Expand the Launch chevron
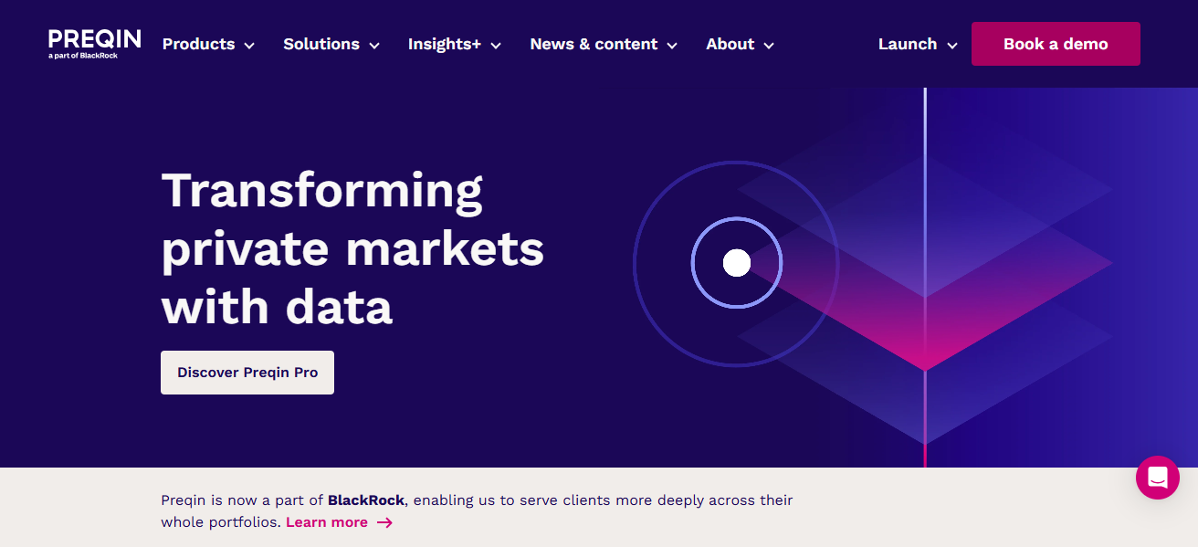This screenshot has width=1198, height=547. pyautogui.click(x=952, y=46)
